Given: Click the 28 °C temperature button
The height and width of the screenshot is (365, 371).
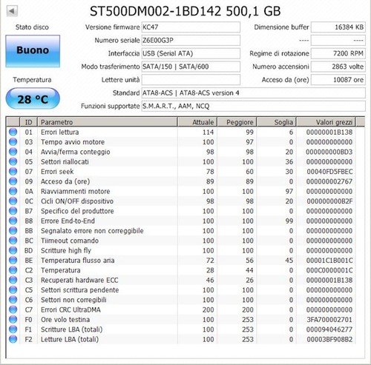Looking at the screenshot, I should (x=33, y=98).
